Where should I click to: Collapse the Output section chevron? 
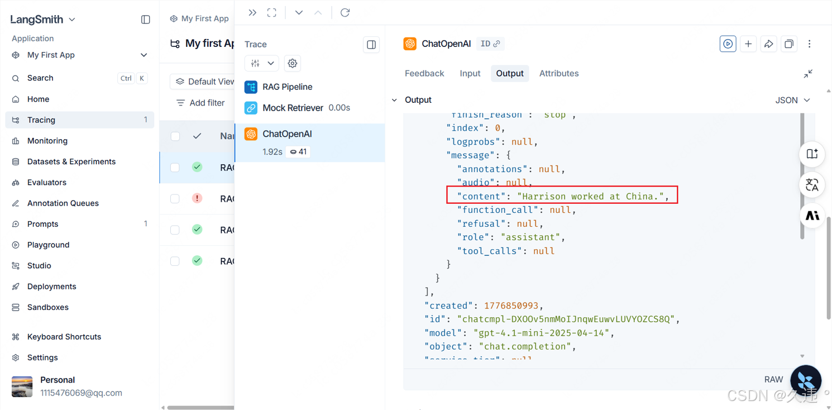click(x=394, y=100)
